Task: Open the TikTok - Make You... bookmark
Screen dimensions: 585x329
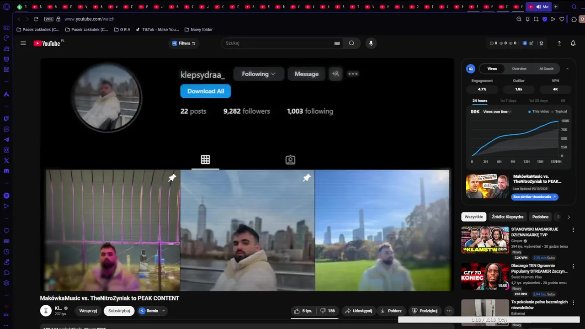Action: coord(157,30)
